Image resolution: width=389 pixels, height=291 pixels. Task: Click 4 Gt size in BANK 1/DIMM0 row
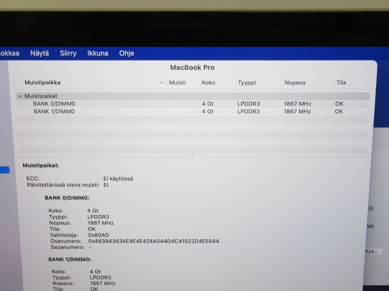point(208,112)
